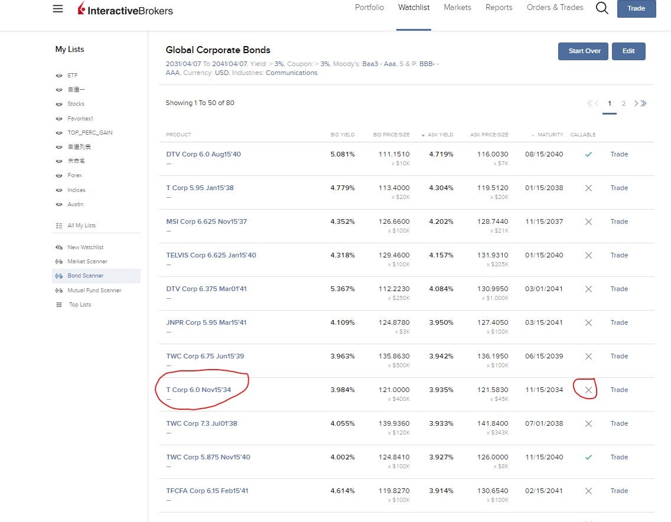
Task: Open TWC Corp 5.875 Nov15'40 bond link
Action: click(x=208, y=457)
